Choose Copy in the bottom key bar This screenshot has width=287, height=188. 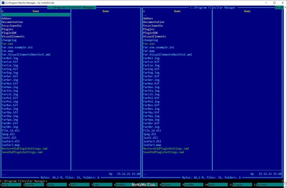[103, 185]
